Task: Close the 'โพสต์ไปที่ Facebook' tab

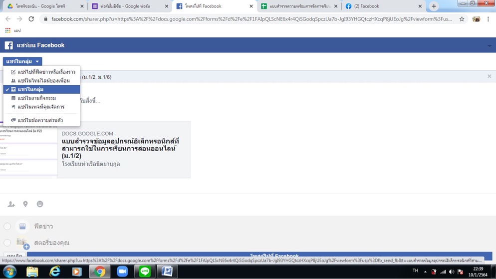Action: [x=251, y=6]
